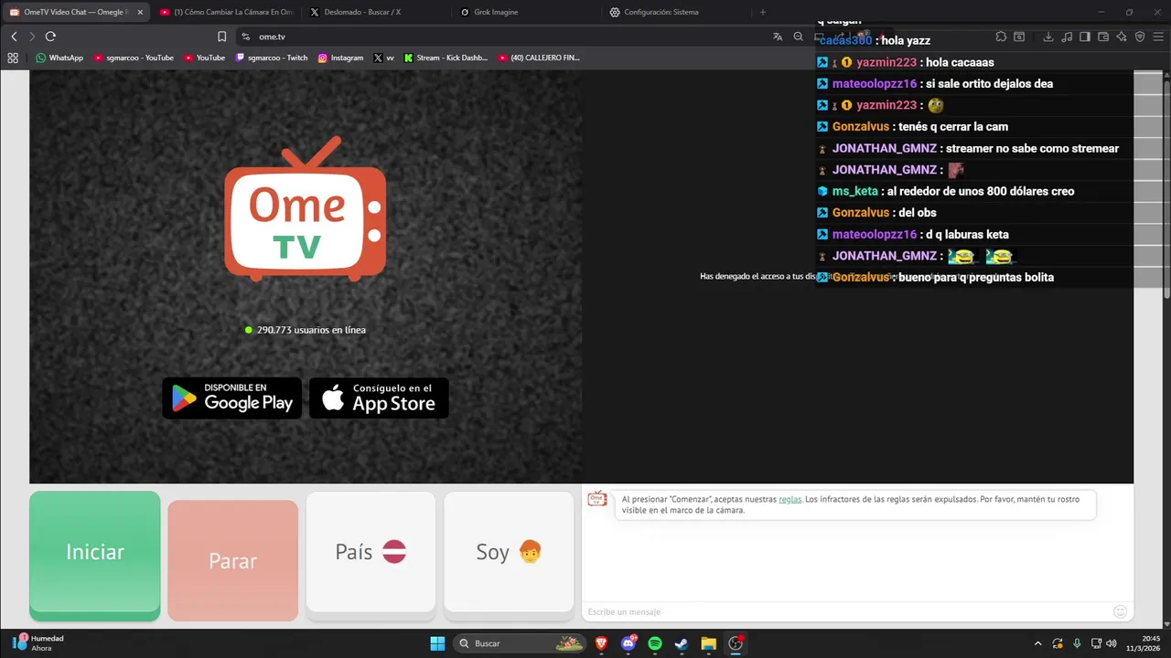The image size is (1171, 658).
Task: Open Discord from the taskbar
Action: 628,643
